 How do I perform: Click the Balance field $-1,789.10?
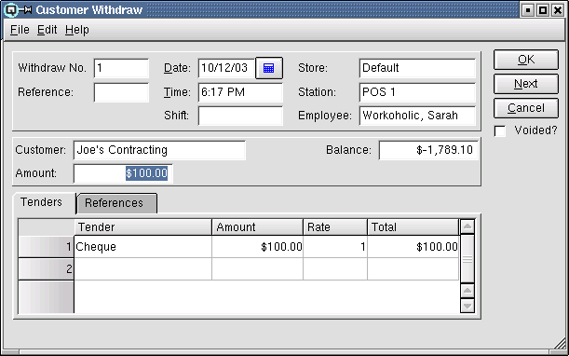428,150
